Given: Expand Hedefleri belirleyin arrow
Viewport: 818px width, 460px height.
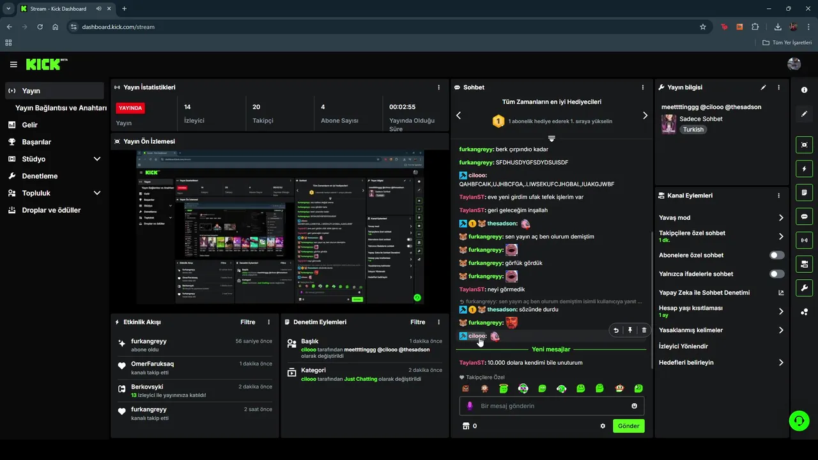Looking at the screenshot, I should point(781,362).
